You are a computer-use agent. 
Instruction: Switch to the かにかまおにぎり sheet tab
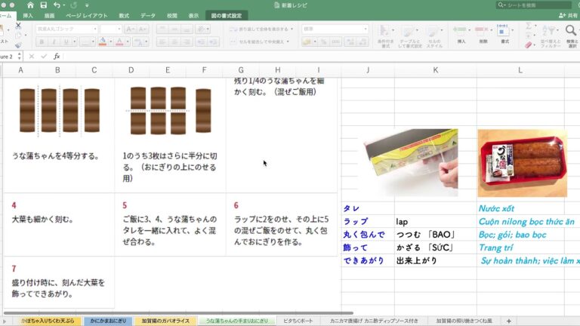(106, 321)
